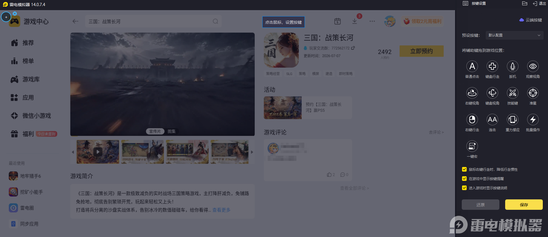548x237 pixels.
Task: Pick the 扳机 trigger key icon
Action: 513,66
